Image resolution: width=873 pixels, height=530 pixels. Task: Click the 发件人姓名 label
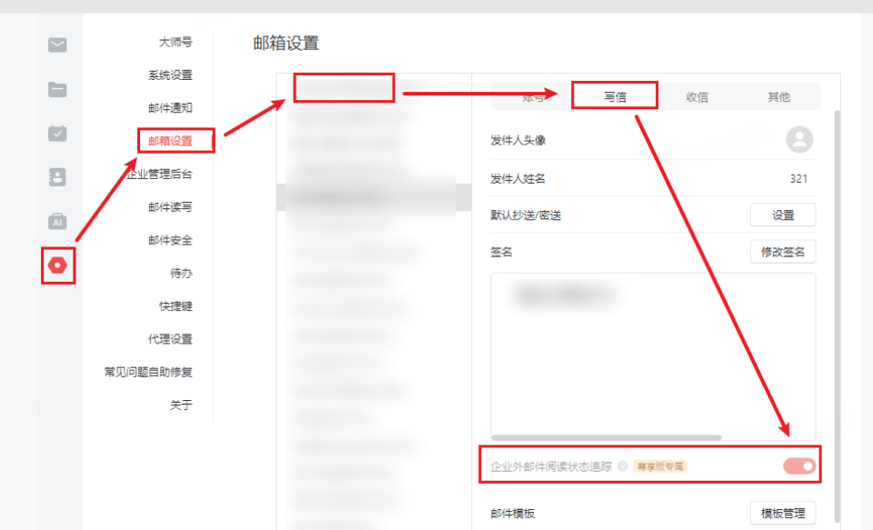(517, 179)
